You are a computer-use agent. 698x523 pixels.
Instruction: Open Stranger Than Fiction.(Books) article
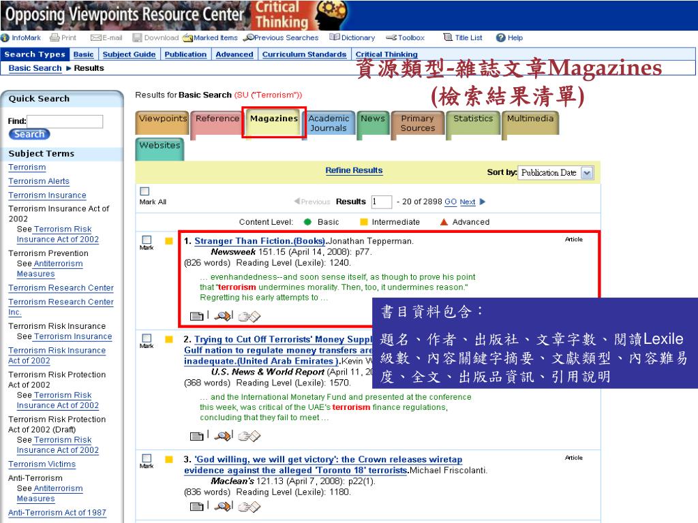[260, 241]
